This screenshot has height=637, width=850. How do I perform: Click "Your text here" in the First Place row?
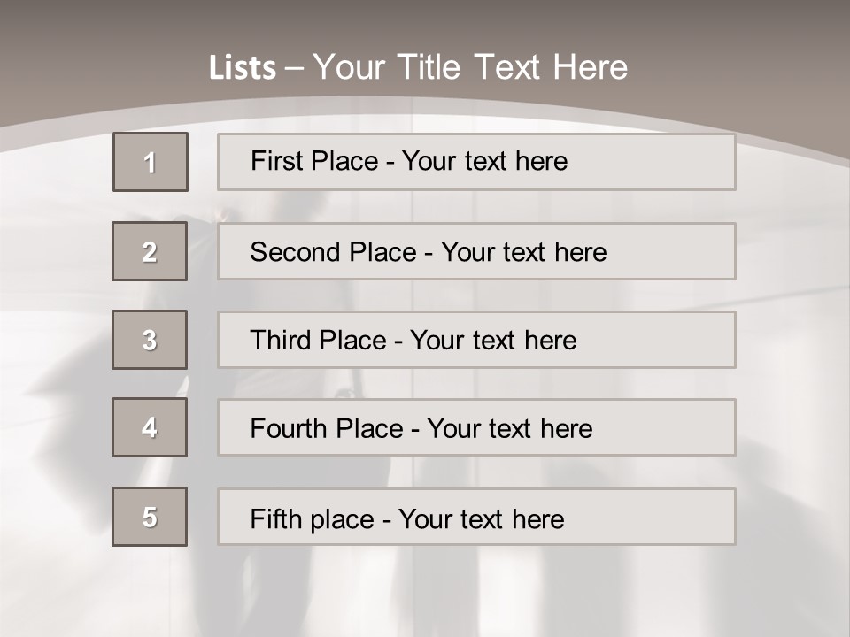[x=484, y=161]
